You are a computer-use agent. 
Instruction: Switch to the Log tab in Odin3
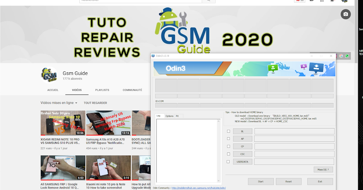coord(159,116)
